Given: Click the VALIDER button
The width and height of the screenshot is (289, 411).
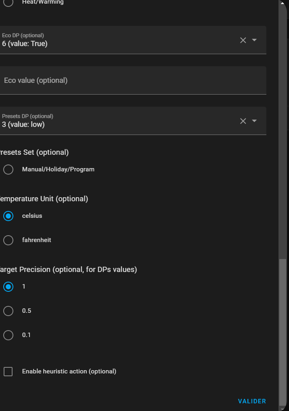Looking at the screenshot, I should (x=252, y=401).
